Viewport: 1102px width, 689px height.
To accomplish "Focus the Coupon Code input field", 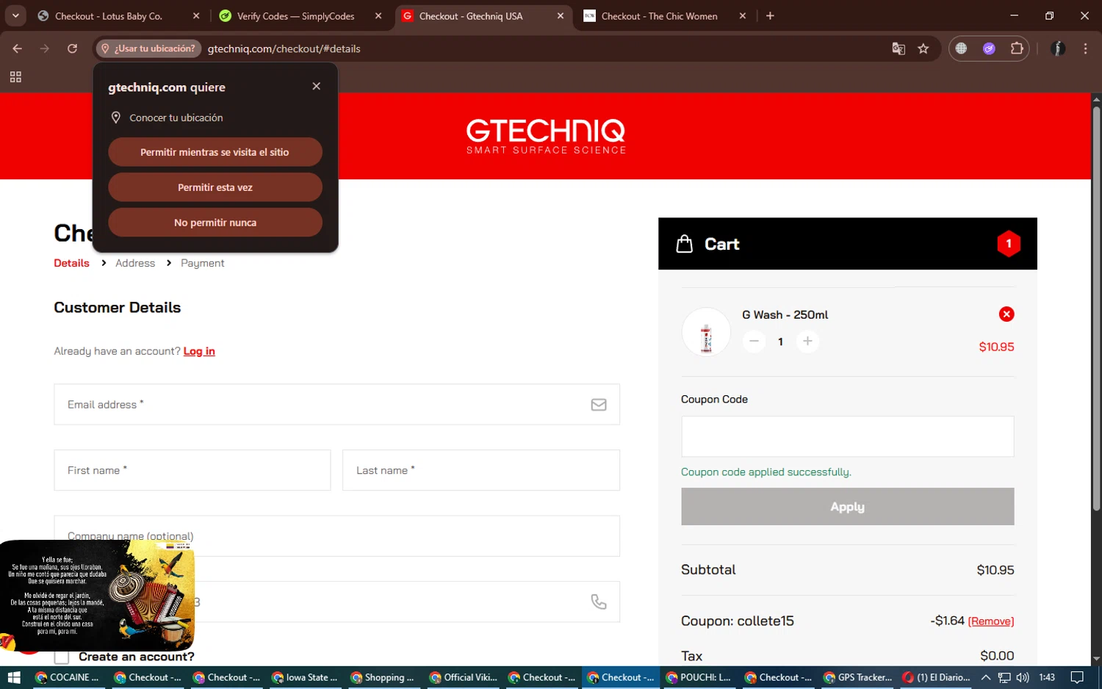I will [x=847, y=436].
